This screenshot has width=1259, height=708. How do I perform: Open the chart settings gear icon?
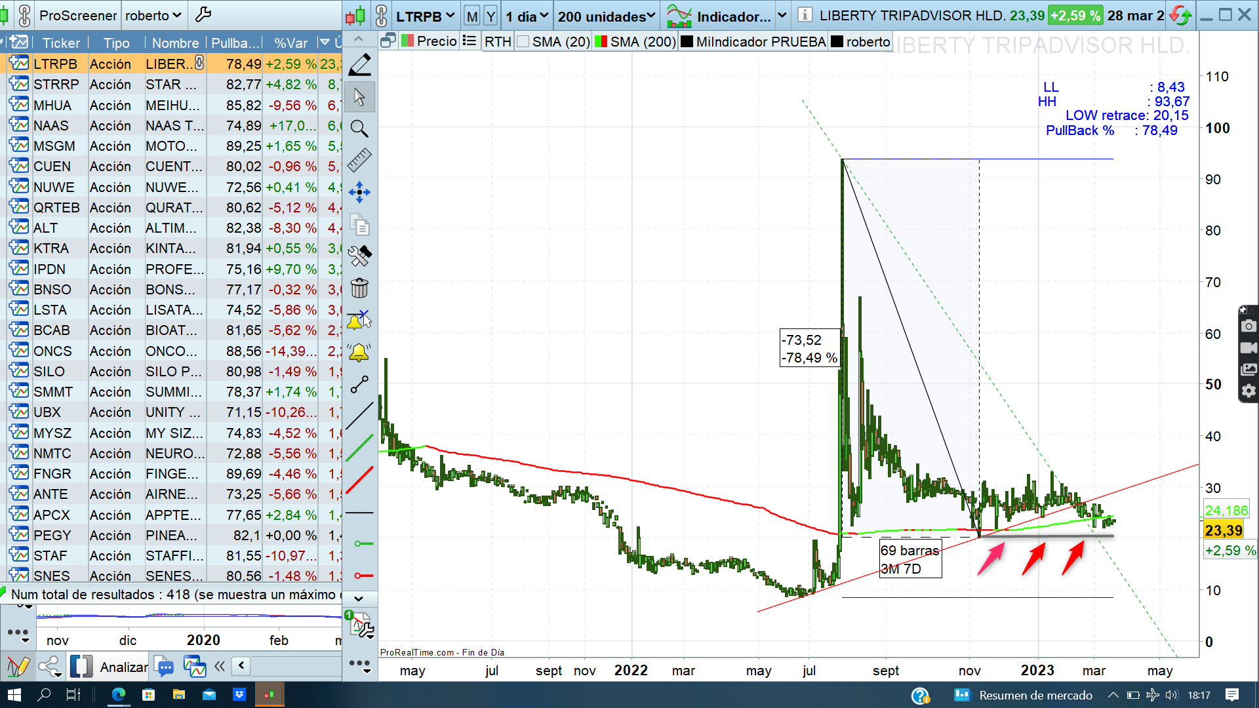[x=1249, y=391]
